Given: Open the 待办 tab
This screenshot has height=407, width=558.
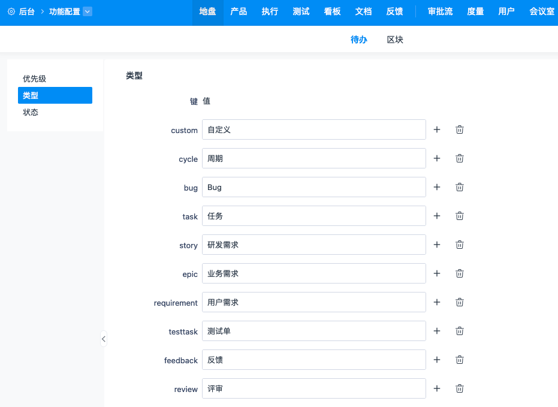Looking at the screenshot, I should click(x=358, y=40).
